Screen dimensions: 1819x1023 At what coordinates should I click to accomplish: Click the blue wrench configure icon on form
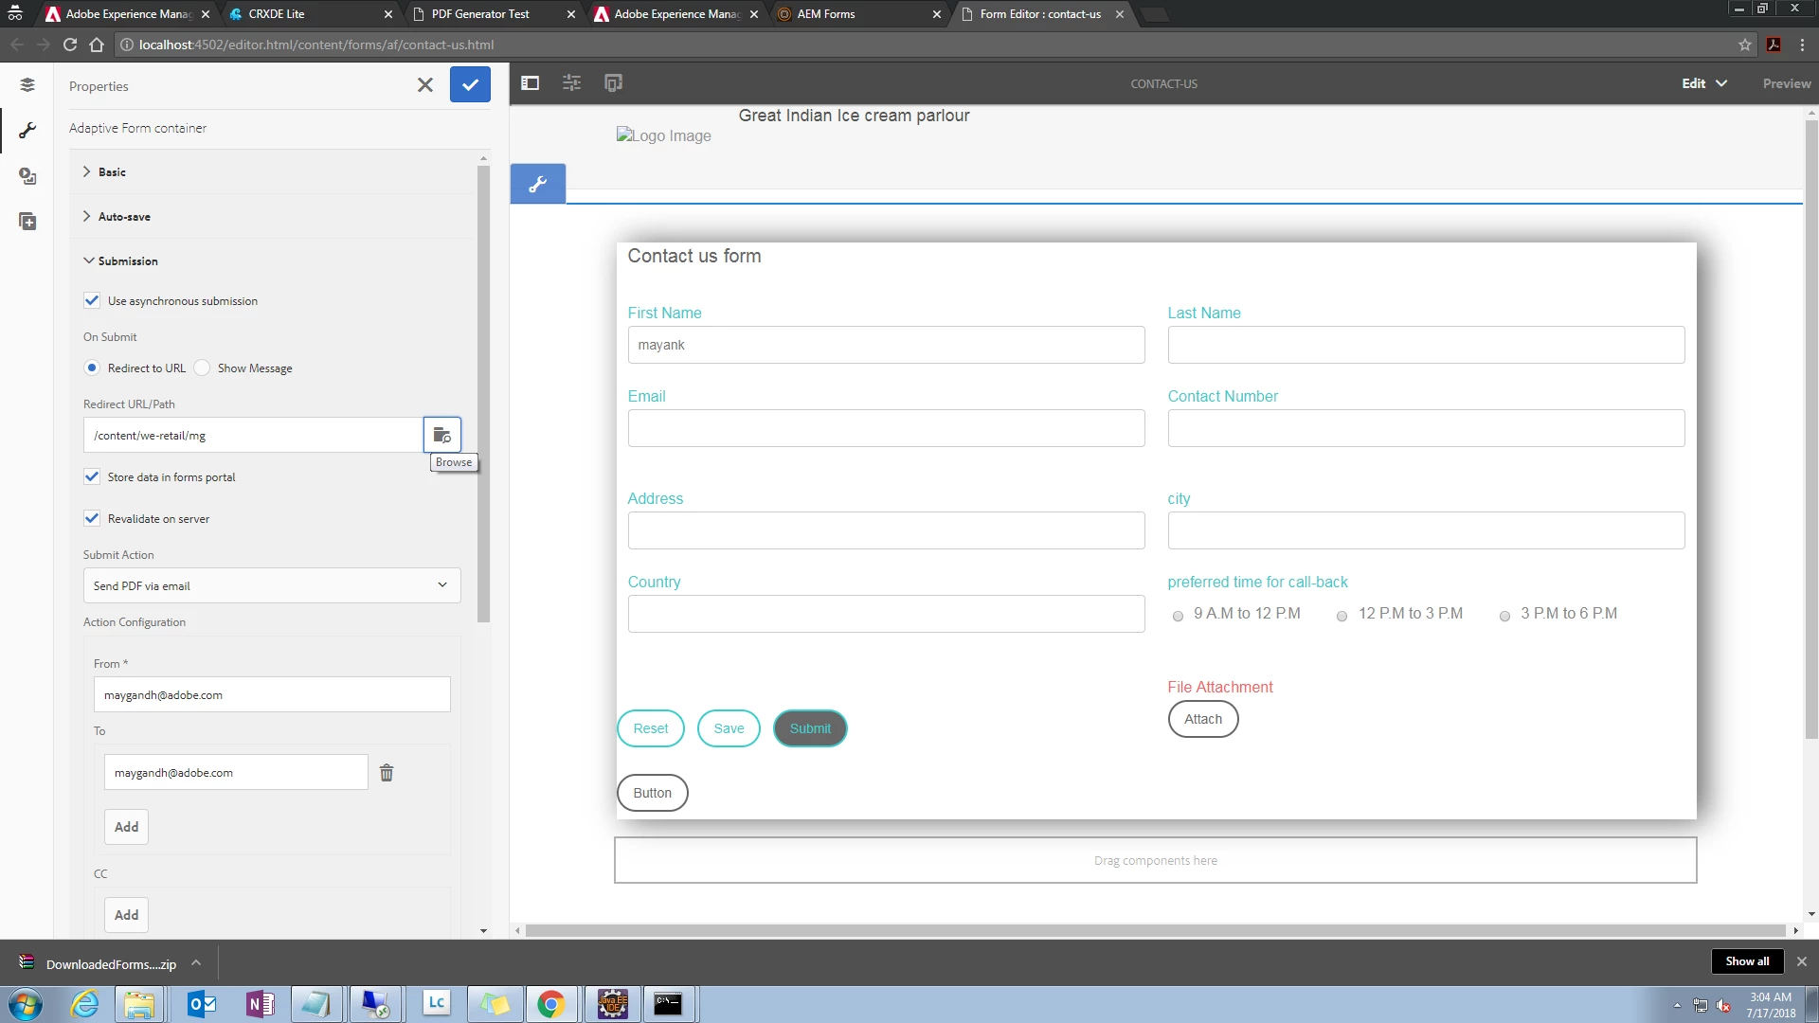coord(538,184)
